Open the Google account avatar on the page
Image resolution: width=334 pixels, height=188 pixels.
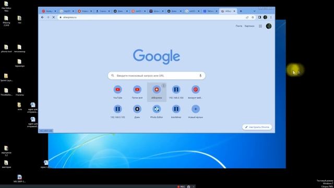(x=269, y=26)
